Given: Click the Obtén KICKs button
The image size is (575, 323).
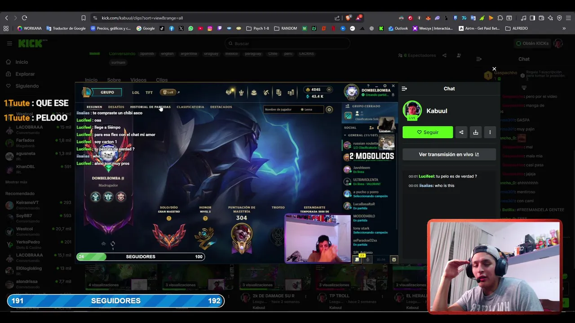Looking at the screenshot, I should tap(532, 44).
